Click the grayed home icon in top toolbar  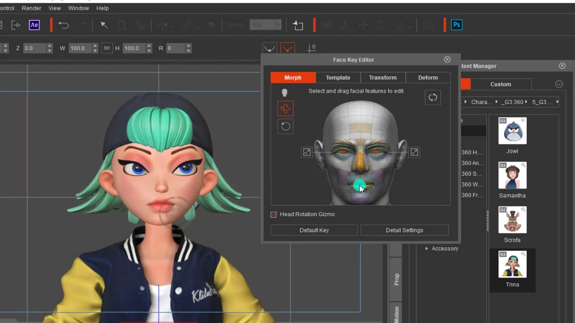tap(399, 25)
